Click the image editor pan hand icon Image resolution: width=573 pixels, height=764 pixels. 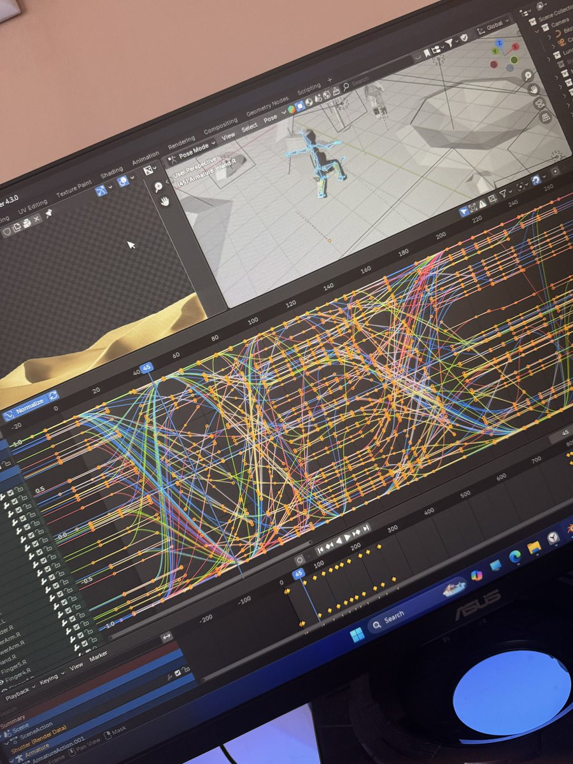pyautogui.click(x=164, y=201)
